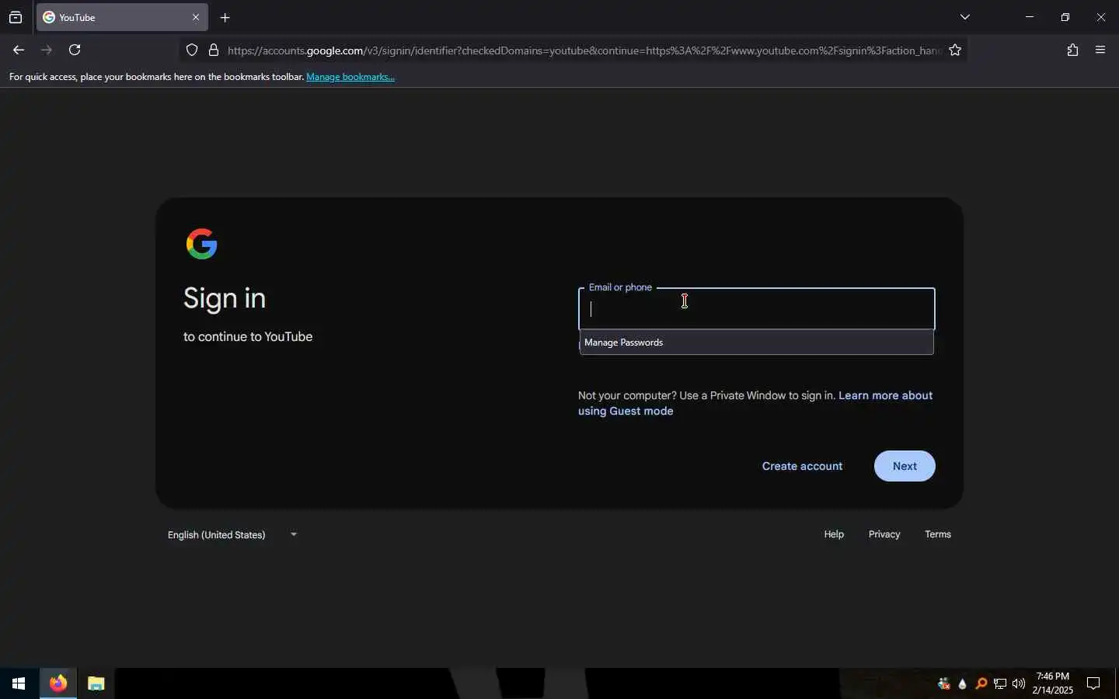Click the Google logo
1119x699 pixels.
click(x=202, y=244)
